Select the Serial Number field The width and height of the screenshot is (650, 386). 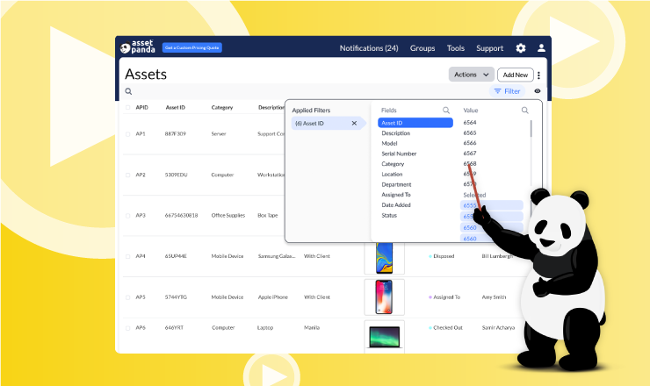coord(399,154)
